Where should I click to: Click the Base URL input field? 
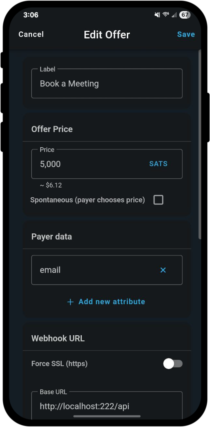pos(106,406)
